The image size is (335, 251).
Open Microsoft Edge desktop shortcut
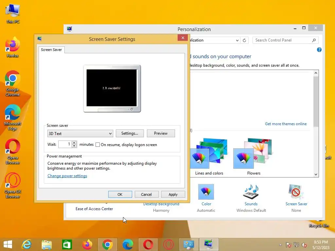pos(13,117)
